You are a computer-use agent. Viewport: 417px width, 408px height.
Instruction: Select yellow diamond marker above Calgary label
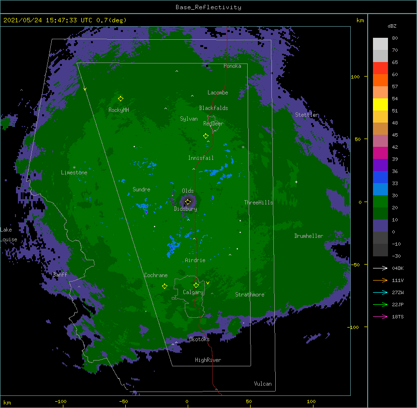point(196,285)
